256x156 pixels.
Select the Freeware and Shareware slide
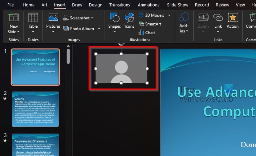35,145
